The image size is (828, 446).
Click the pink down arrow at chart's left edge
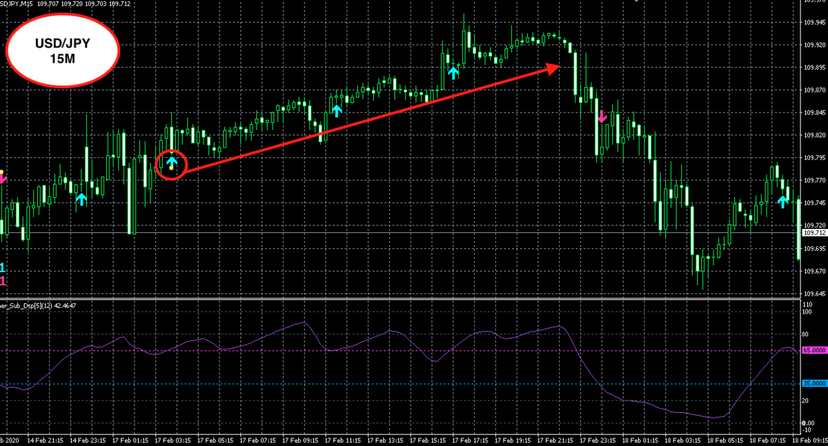click(x=2, y=178)
